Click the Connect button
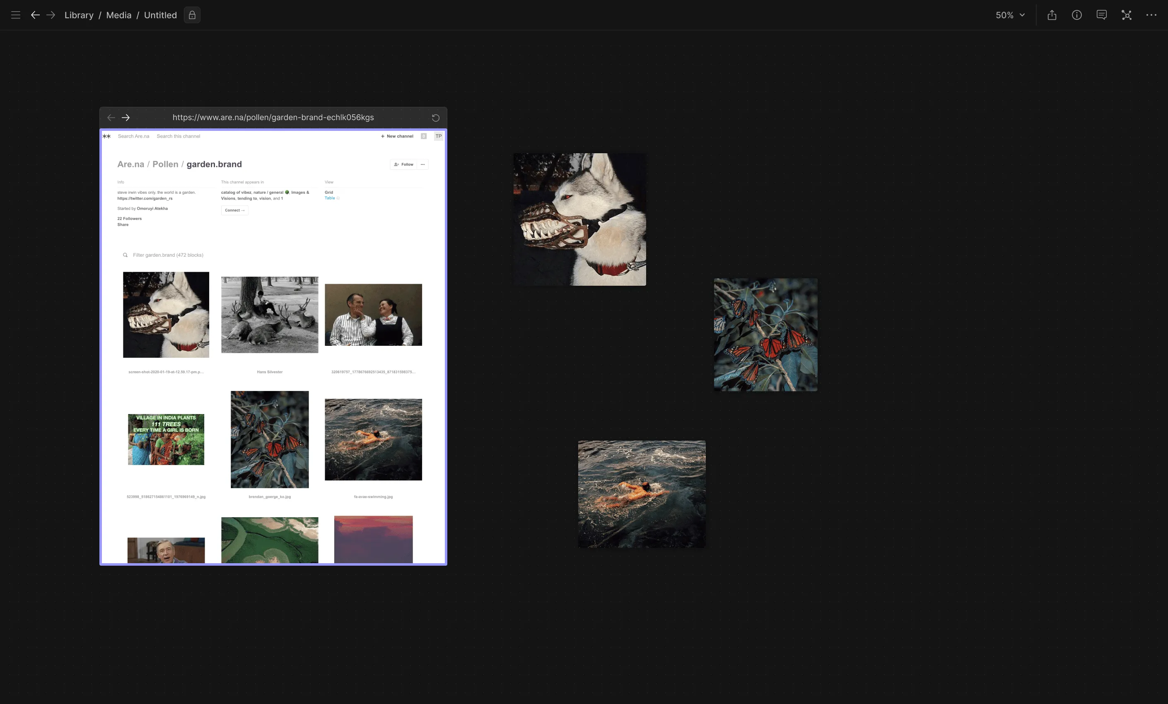 tap(235, 210)
